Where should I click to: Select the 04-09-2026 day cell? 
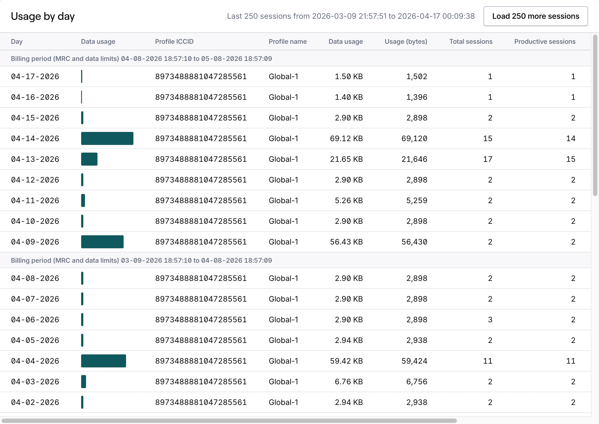coord(35,242)
